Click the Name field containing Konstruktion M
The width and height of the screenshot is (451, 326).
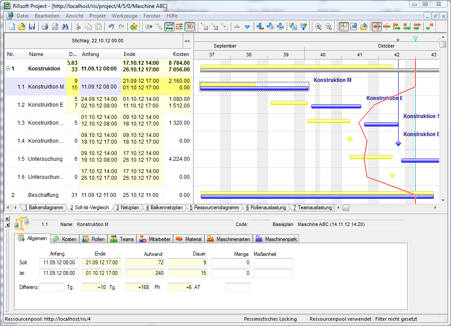(154, 224)
